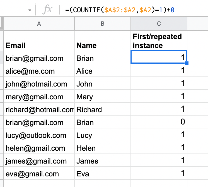Click the Name header cell
The width and height of the screenshot is (208, 187).
103,41
